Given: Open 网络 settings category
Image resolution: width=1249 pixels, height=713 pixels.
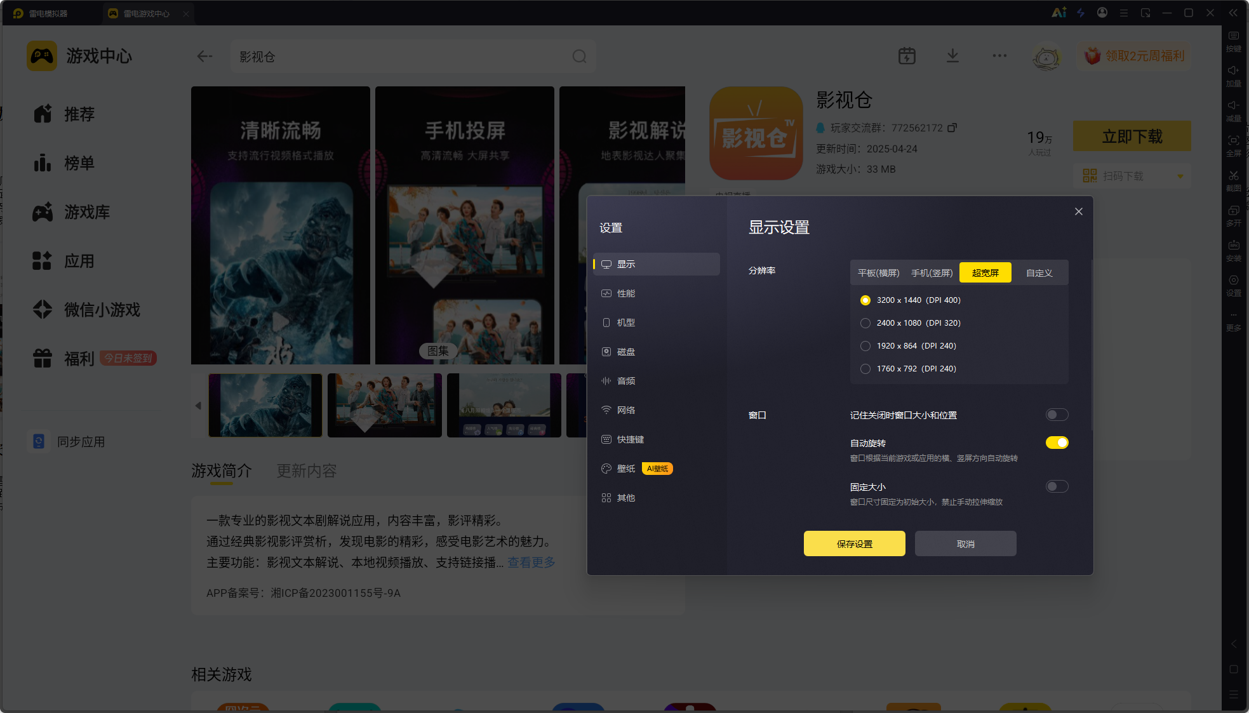Looking at the screenshot, I should (x=657, y=410).
